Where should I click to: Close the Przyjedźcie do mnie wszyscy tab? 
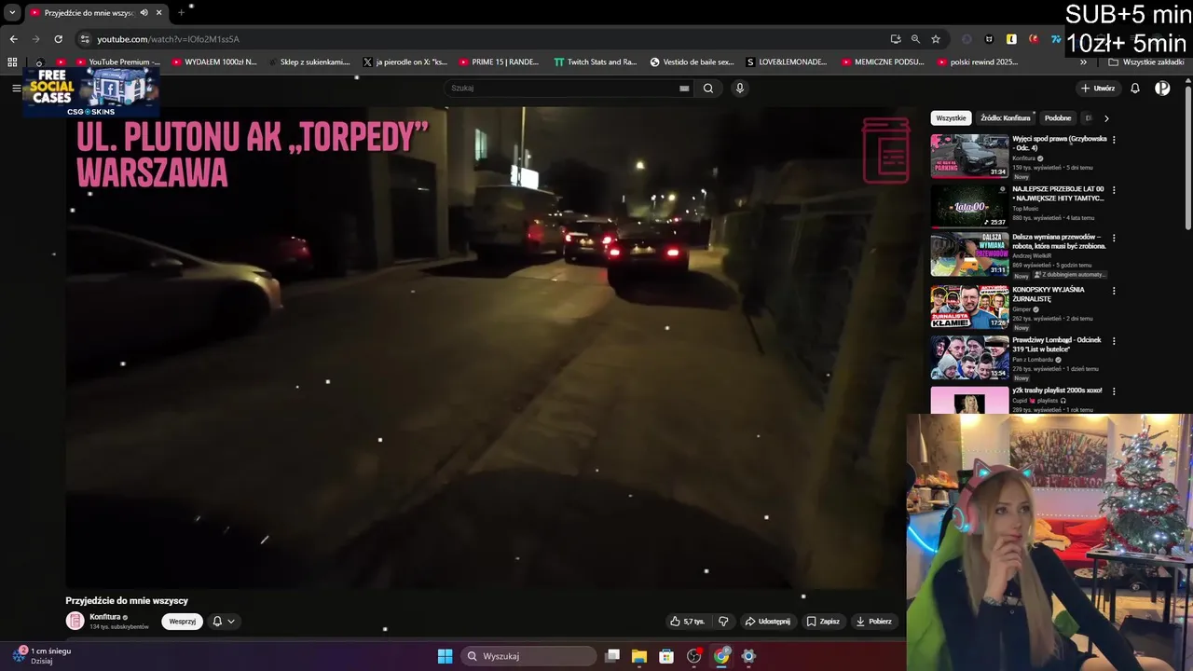tap(159, 13)
